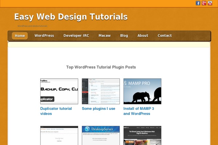Open the Duplicator tutorial videos link

pyautogui.click(x=56, y=111)
